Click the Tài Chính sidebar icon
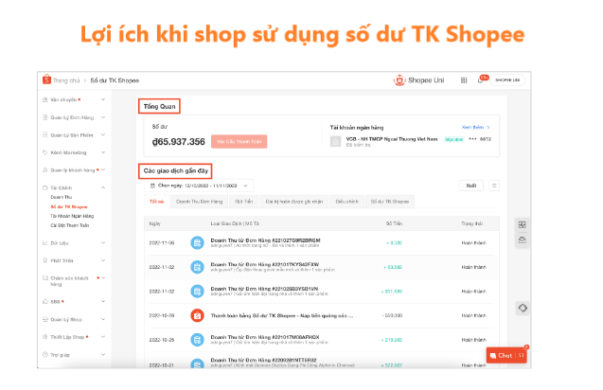This screenshot has width=603, height=390. (x=45, y=187)
